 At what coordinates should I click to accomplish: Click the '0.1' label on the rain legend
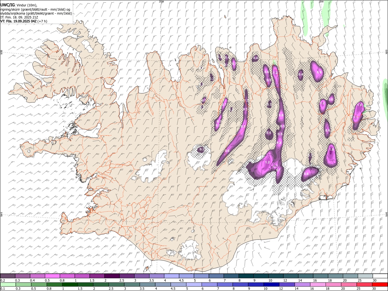2,289
